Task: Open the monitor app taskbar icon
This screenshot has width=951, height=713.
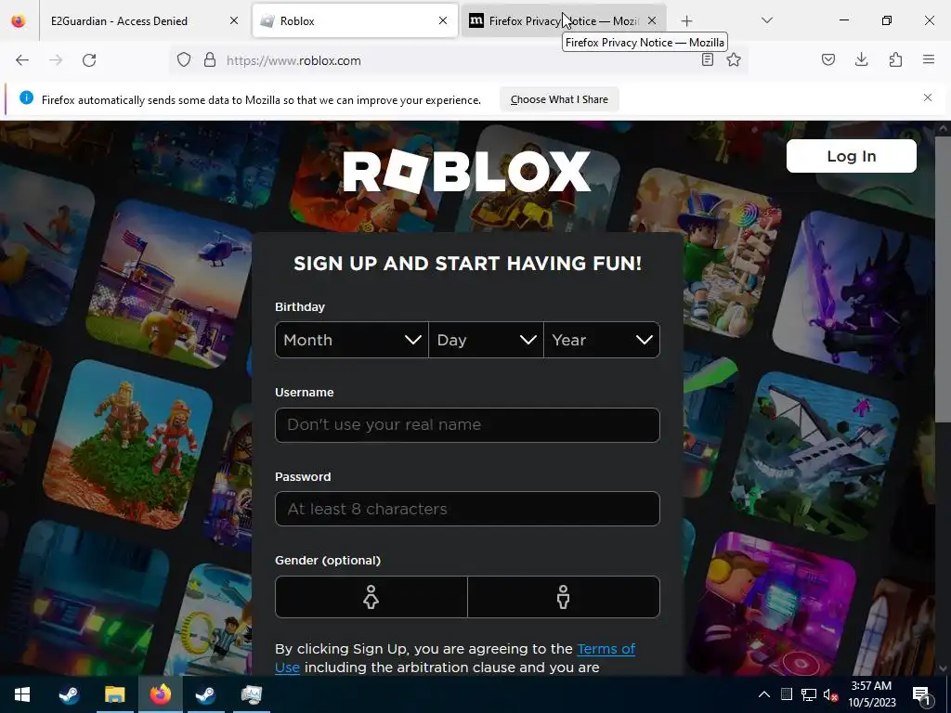Action: (251, 694)
